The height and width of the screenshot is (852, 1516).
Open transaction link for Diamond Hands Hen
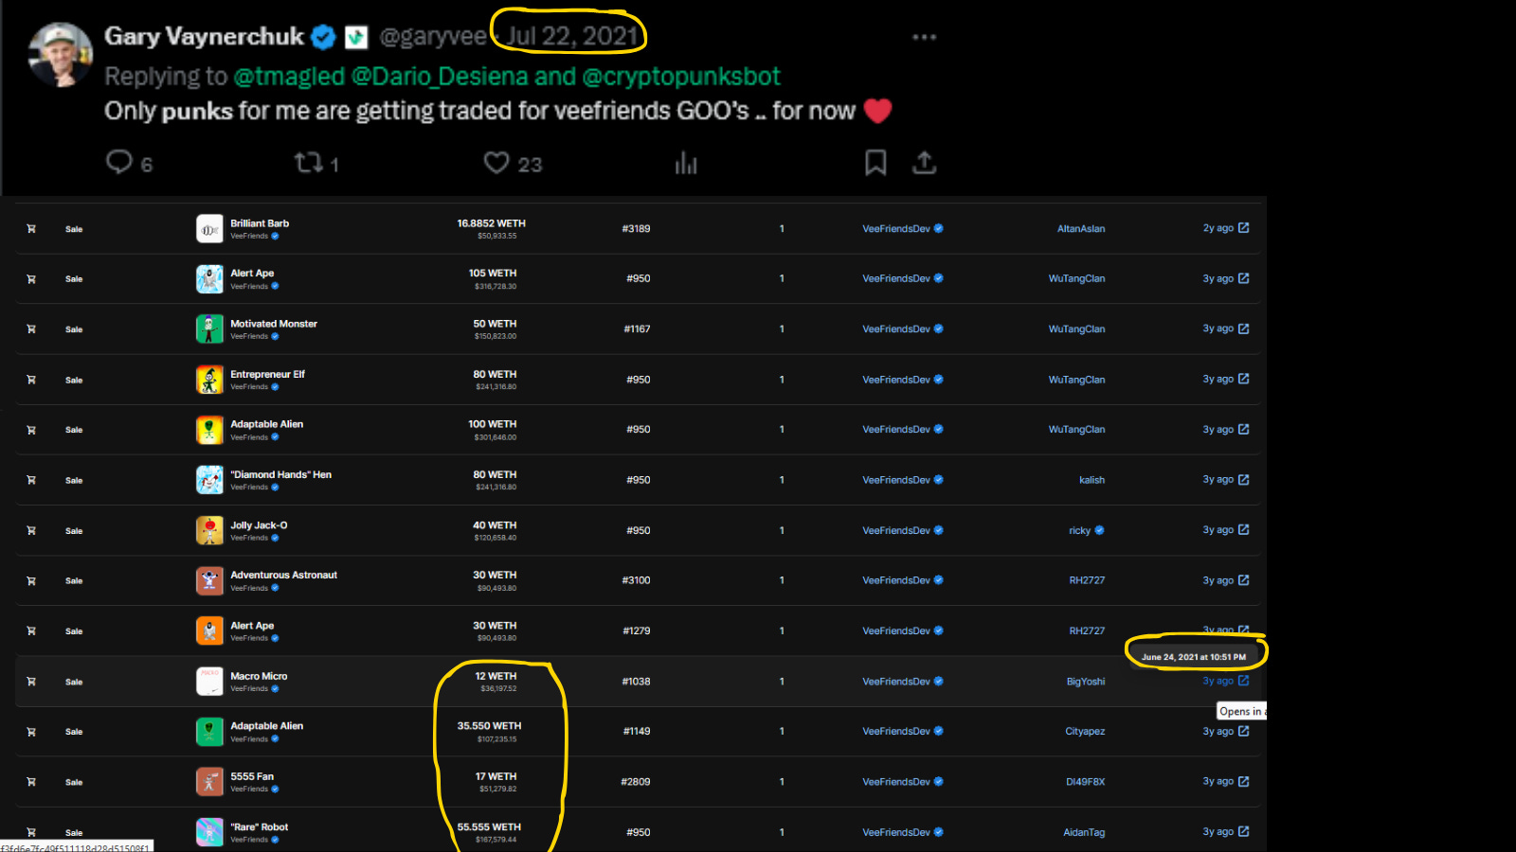tap(1243, 479)
